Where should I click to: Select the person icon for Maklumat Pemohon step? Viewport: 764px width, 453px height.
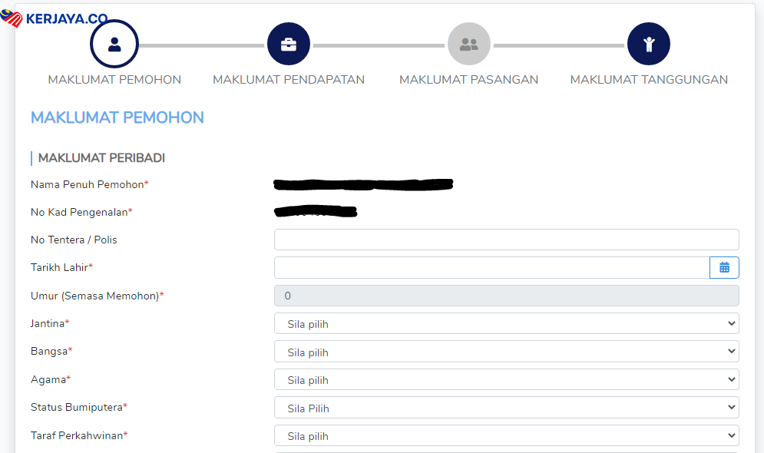click(x=114, y=44)
